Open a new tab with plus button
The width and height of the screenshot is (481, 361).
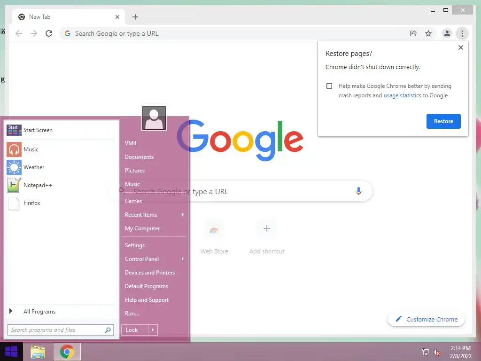pyautogui.click(x=135, y=17)
